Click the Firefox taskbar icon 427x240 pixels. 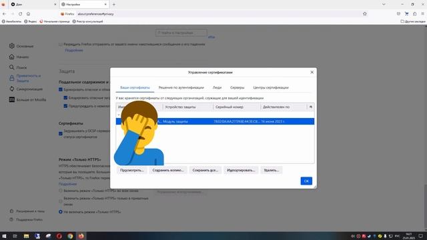pyautogui.click(x=81, y=236)
